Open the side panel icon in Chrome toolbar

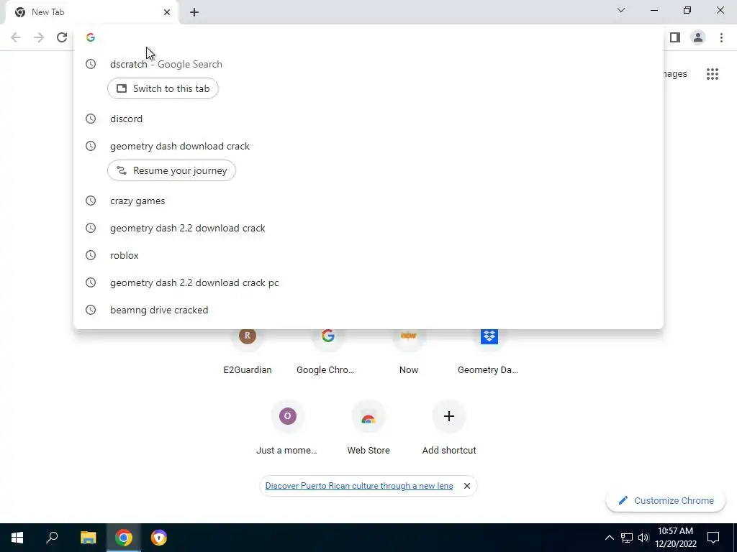click(675, 37)
